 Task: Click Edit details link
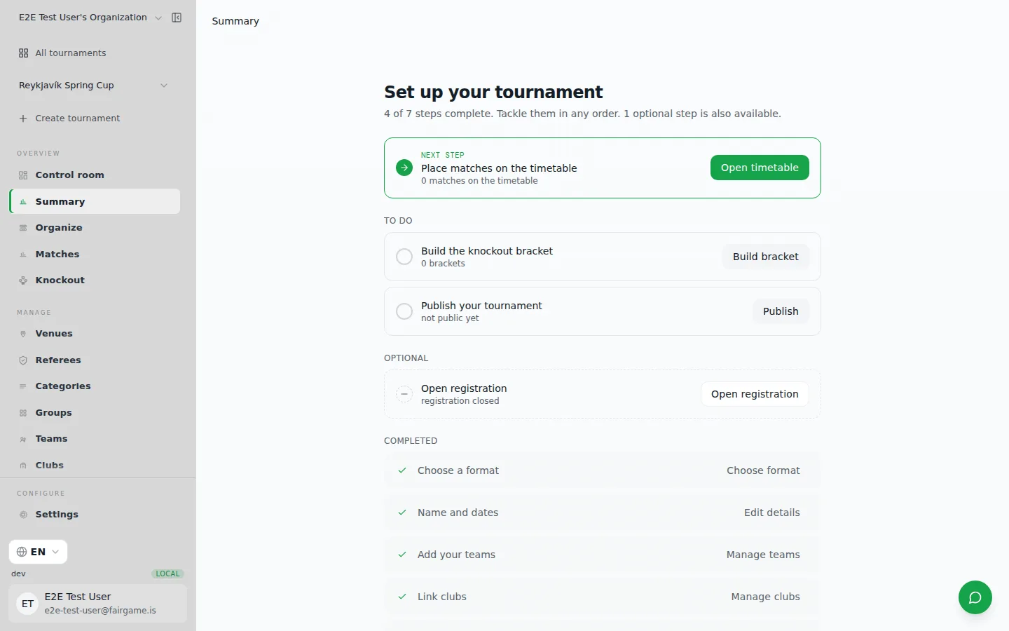tap(771, 513)
